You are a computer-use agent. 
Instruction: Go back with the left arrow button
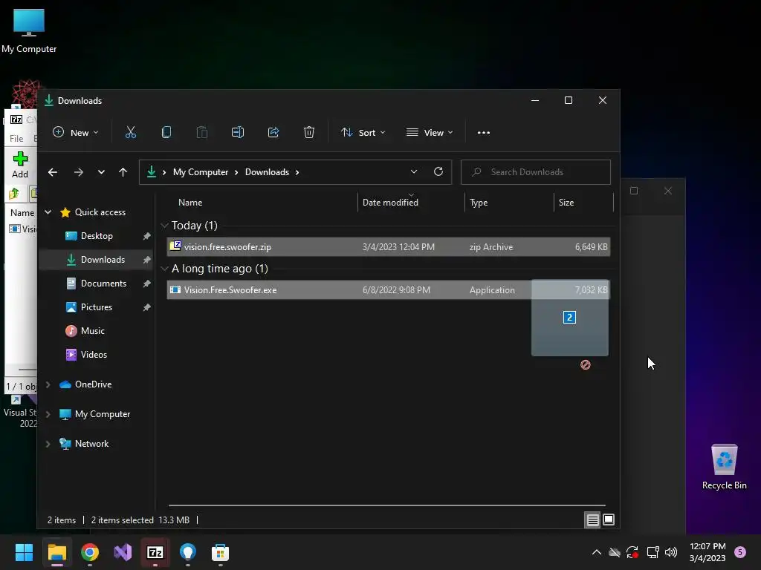pyautogui.click(x=53, y=172)
